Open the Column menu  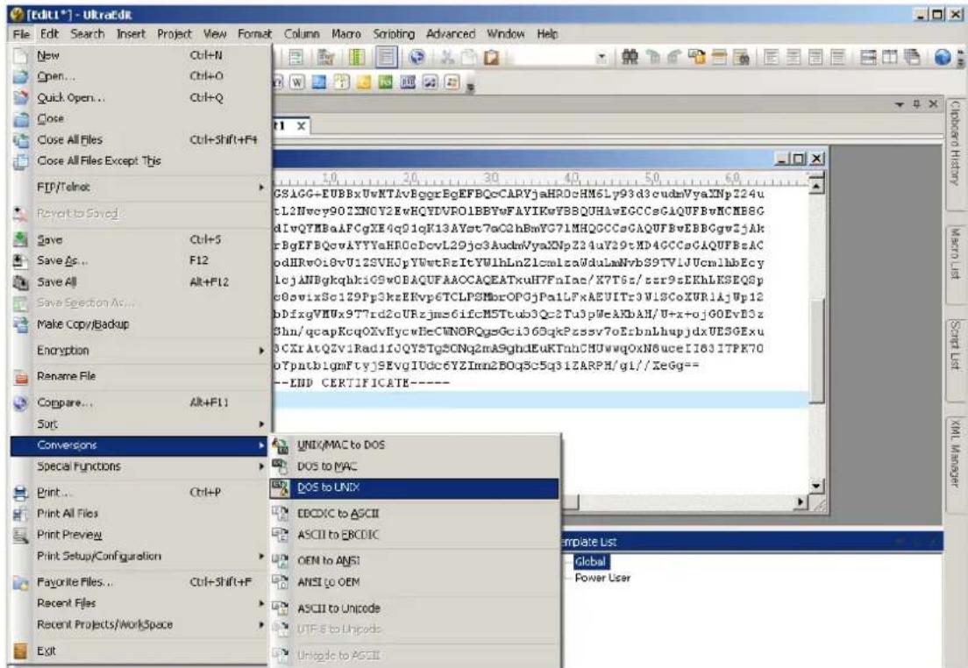tap(302, 34)
